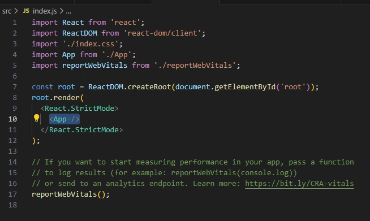
Task: Click reportWebVitals(console.log) comment on line 15
Action: [x=234, y=173]
